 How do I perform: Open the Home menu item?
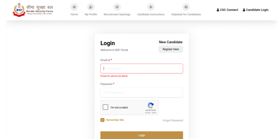pyautogui.click(x=74, y=14)
